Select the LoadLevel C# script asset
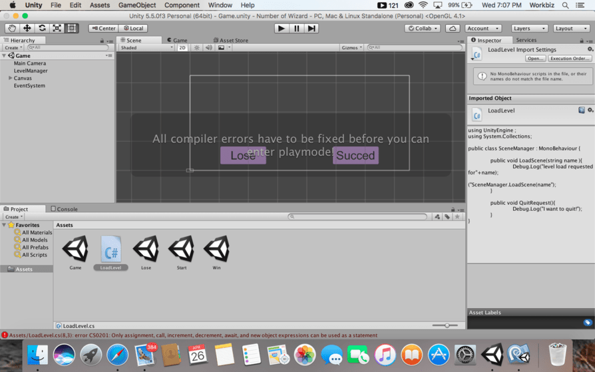The image size is (595, 372). tap(110, 252)
